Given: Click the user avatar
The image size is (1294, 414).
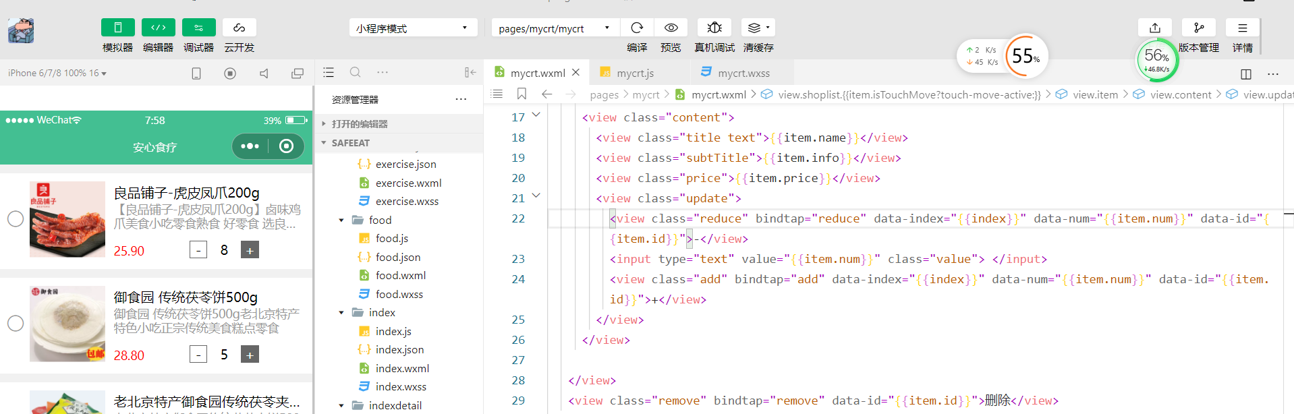Looking at the screenshot, I should coord(21,30).
